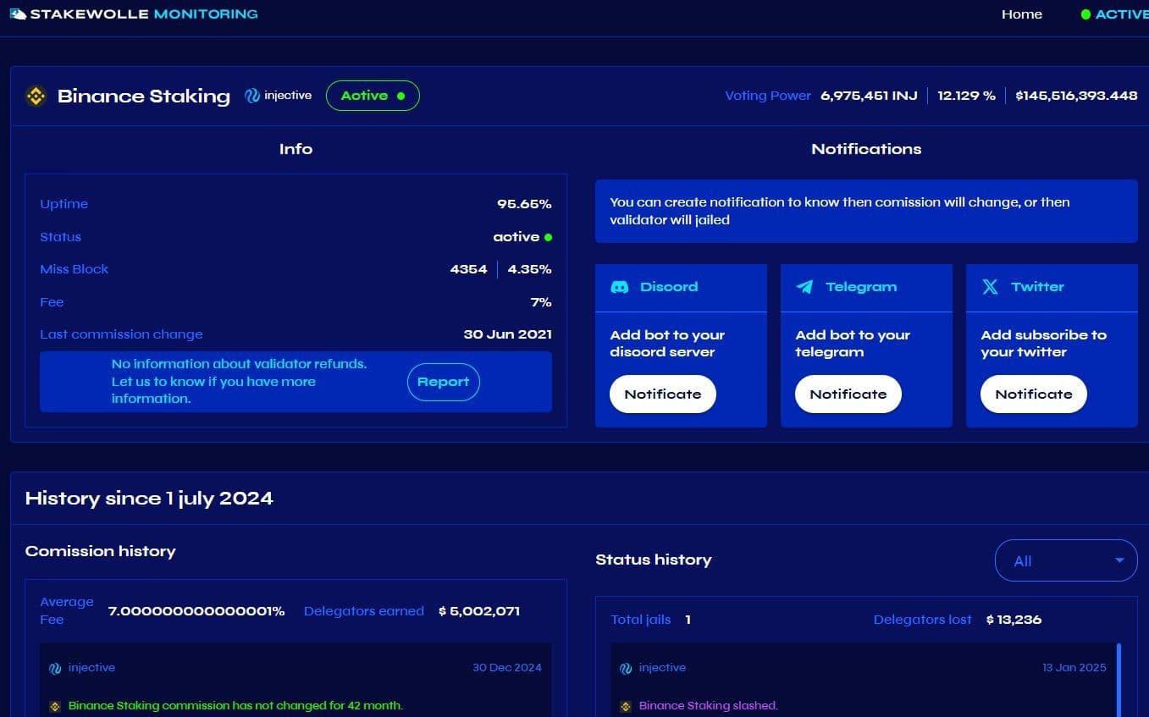Image resolution: width=1149 pixels, height=717 pixels.
Task: Open the Home navigation item
Action: 1022,14
